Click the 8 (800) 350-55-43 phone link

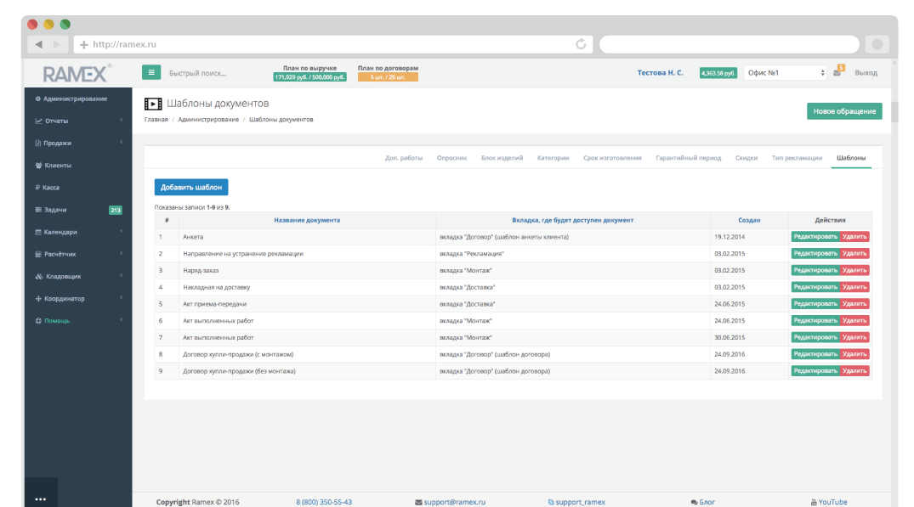click(x=324, y=502)
